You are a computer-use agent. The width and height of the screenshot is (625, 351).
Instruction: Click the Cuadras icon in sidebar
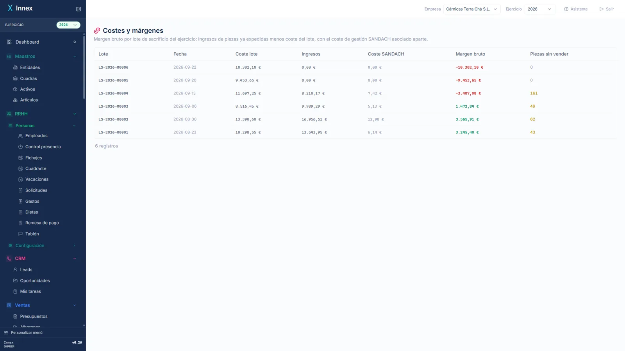click(15, 78)
